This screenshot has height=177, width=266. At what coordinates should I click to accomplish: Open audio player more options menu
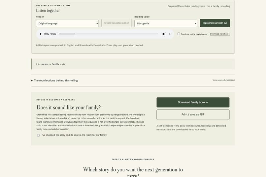pyautogui.click(x=170, y=34)
